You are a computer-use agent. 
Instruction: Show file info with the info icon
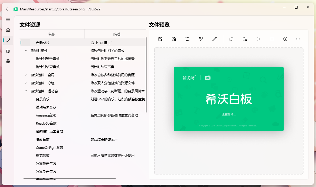click(x=286, y=39)
